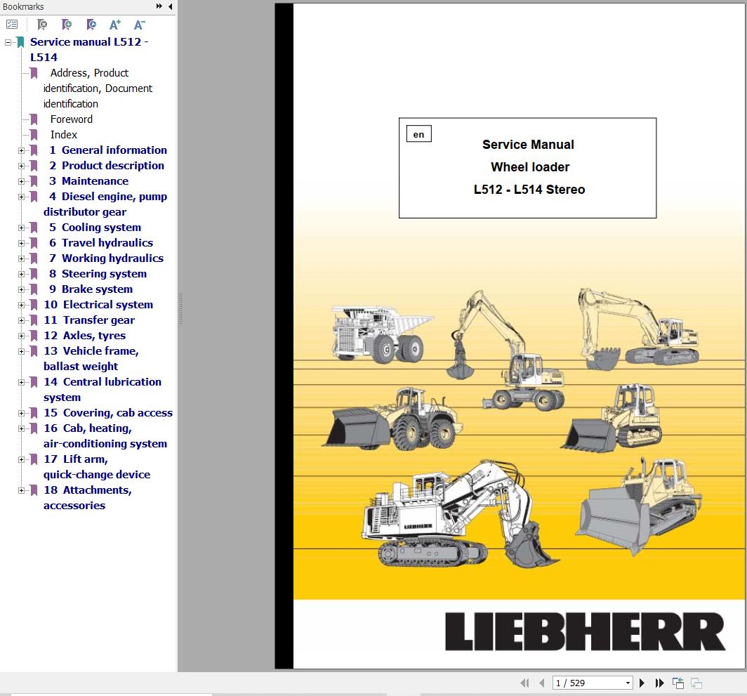Jump to 7 Working hydraulics
The width and height of the screenshot is (747, 696).
pos(106,258)
